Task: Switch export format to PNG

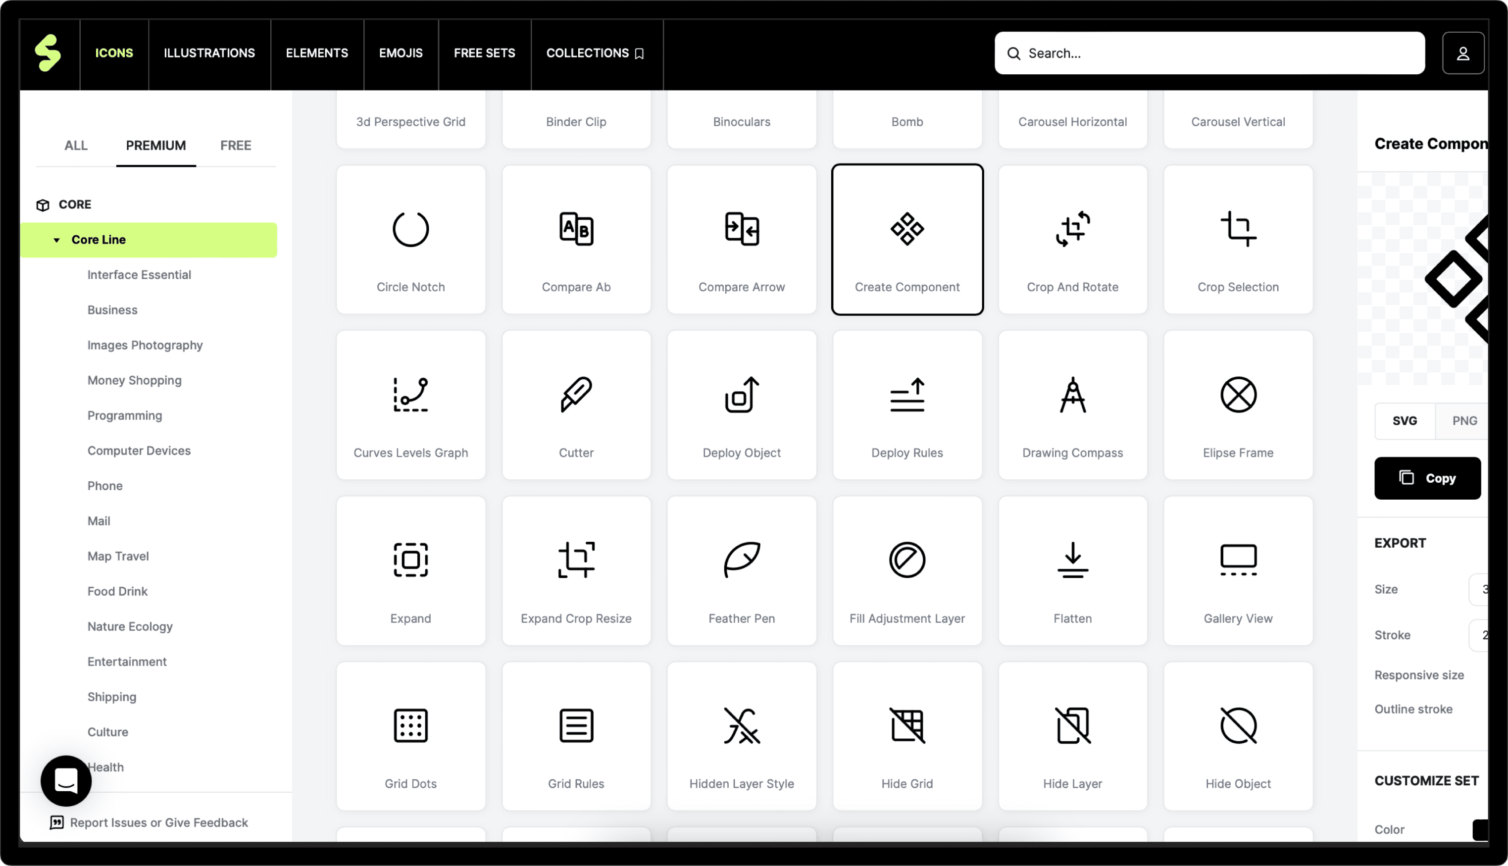Action: [1463, 420]
